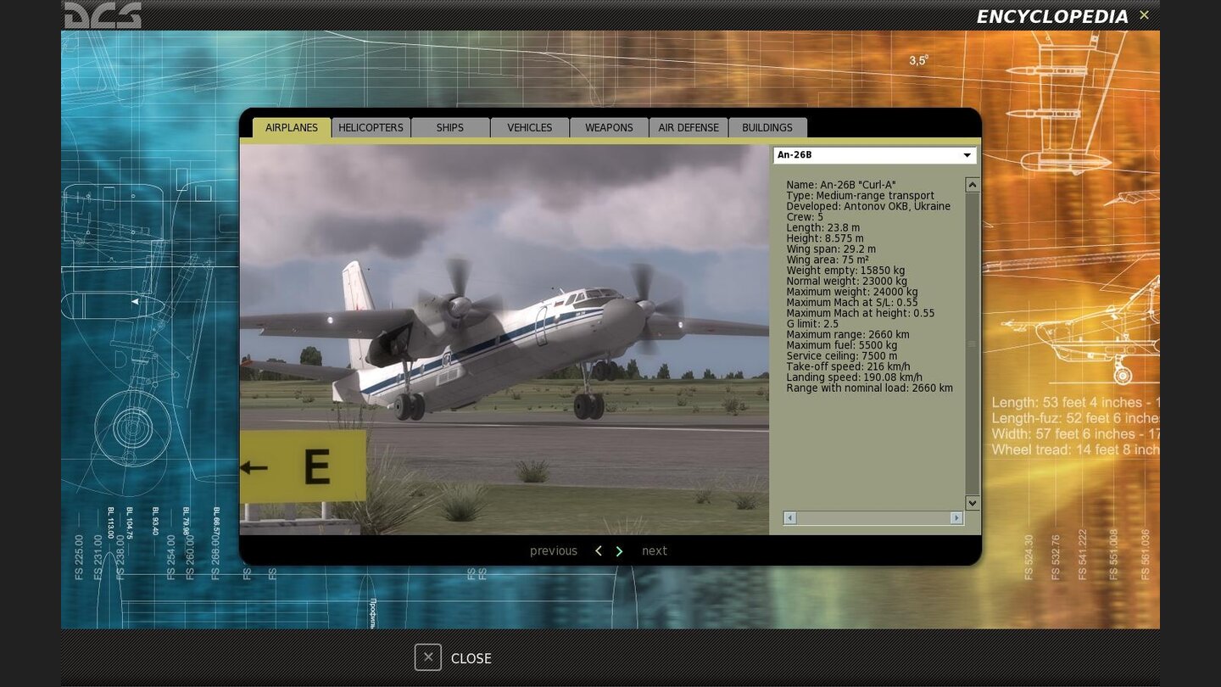Click dropdown arrow of aircraft selector
1221x687 pixels.
point(967,155)
